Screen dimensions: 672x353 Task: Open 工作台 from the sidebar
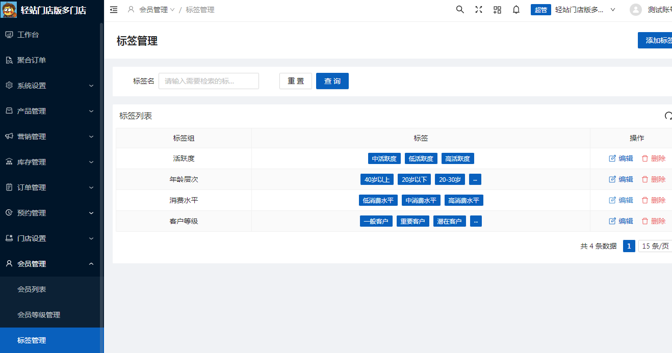28,35
